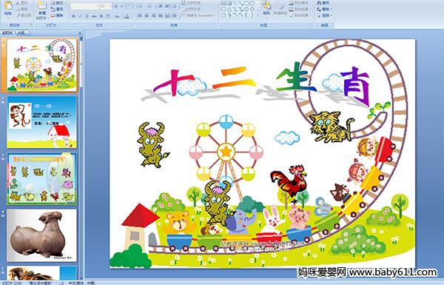Expand the slide Layout dropdown

click(58, 3)
